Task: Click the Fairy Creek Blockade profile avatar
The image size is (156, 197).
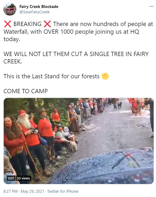Action: (x=10, y=9)
